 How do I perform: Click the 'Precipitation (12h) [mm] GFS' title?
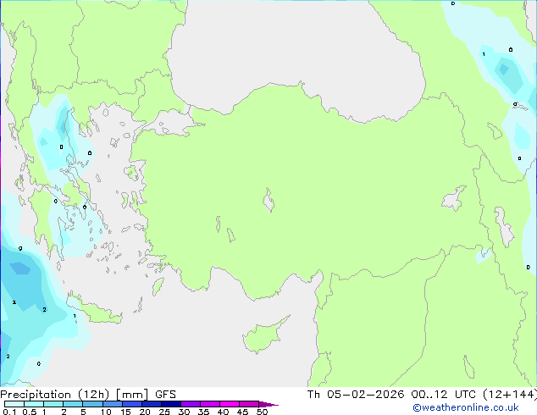(88, 395)
